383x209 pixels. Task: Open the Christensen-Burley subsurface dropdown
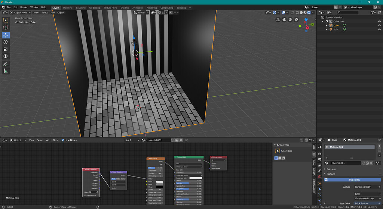click(367, 199)
